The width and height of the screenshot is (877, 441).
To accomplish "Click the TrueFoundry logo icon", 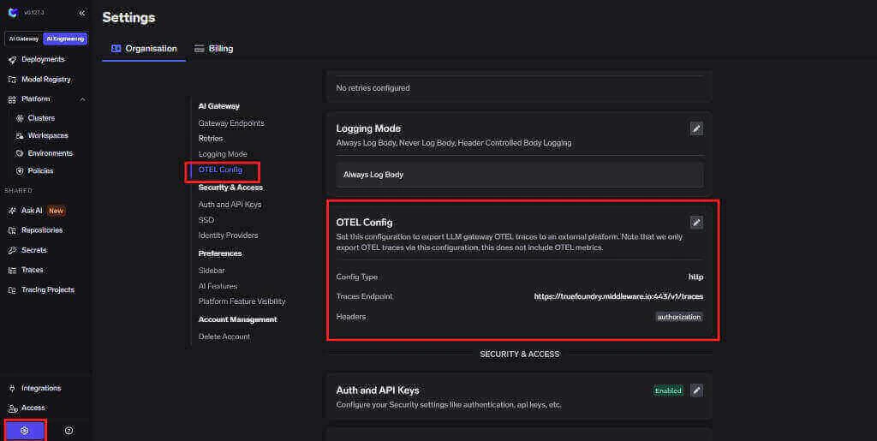I will 13,12.
